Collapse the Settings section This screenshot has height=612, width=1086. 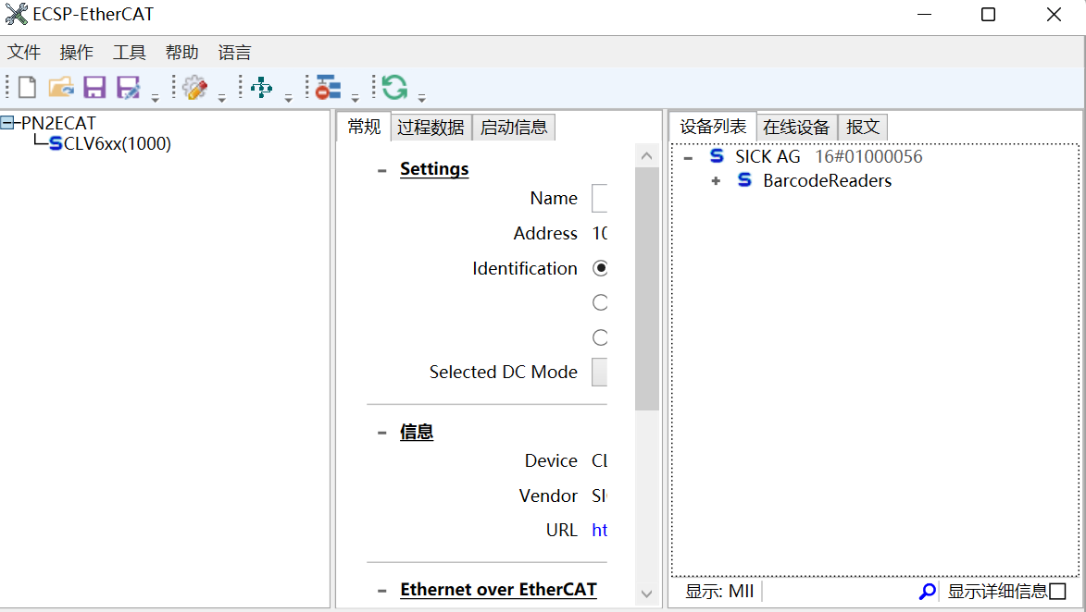[x=381, y=170]
